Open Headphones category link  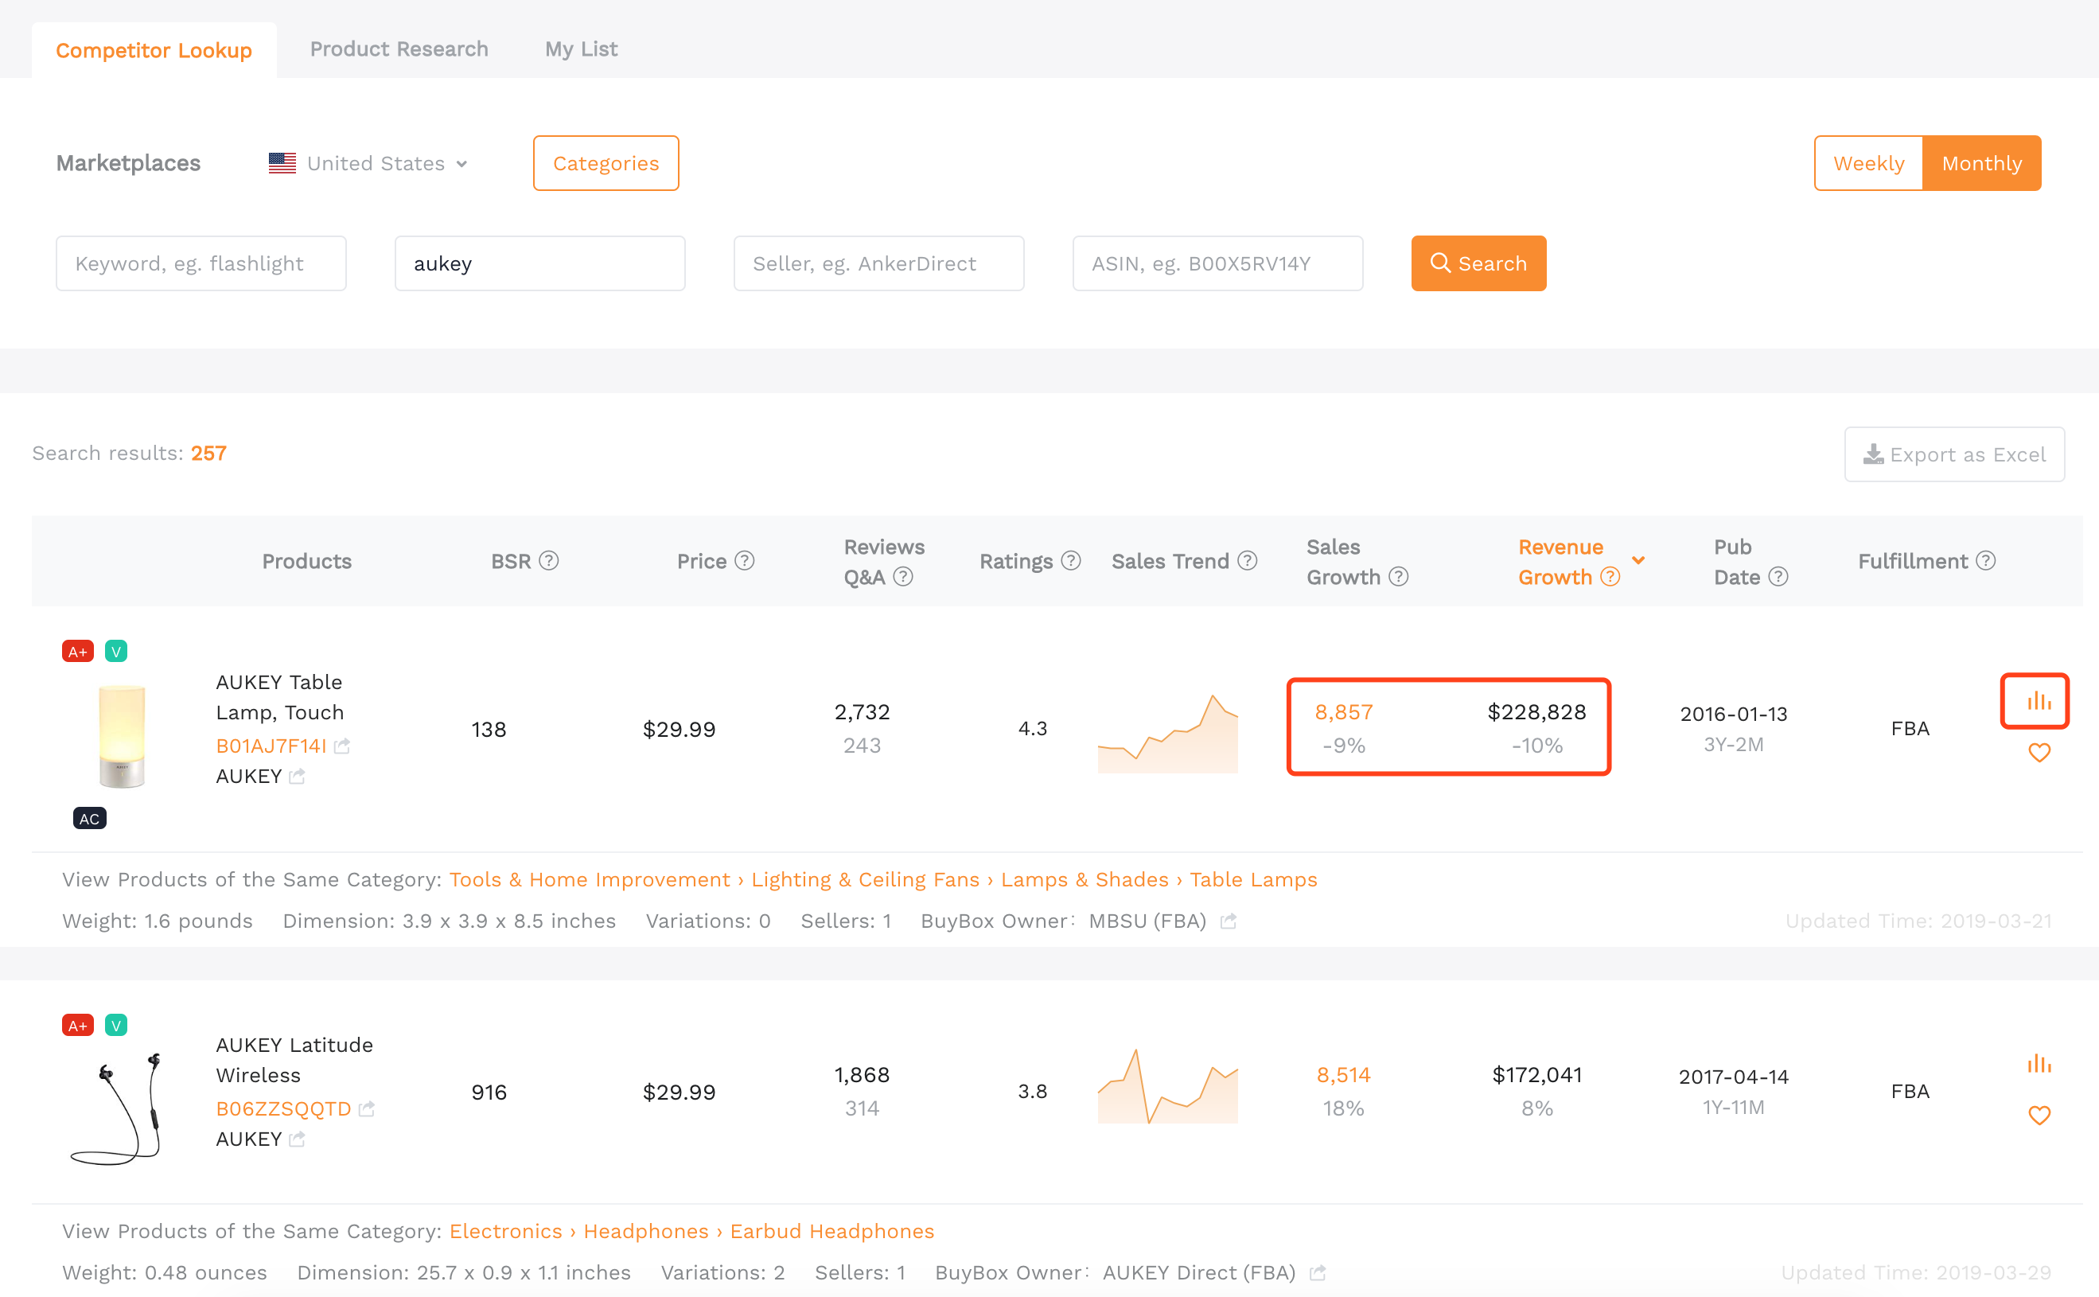646,1231
